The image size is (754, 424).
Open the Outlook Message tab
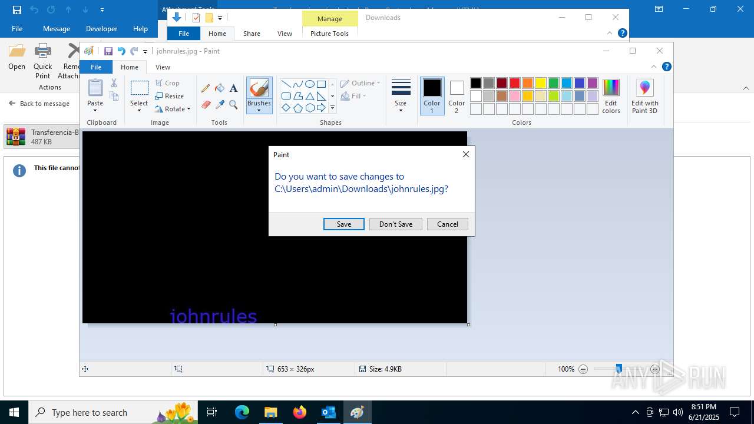pos(57,28)
